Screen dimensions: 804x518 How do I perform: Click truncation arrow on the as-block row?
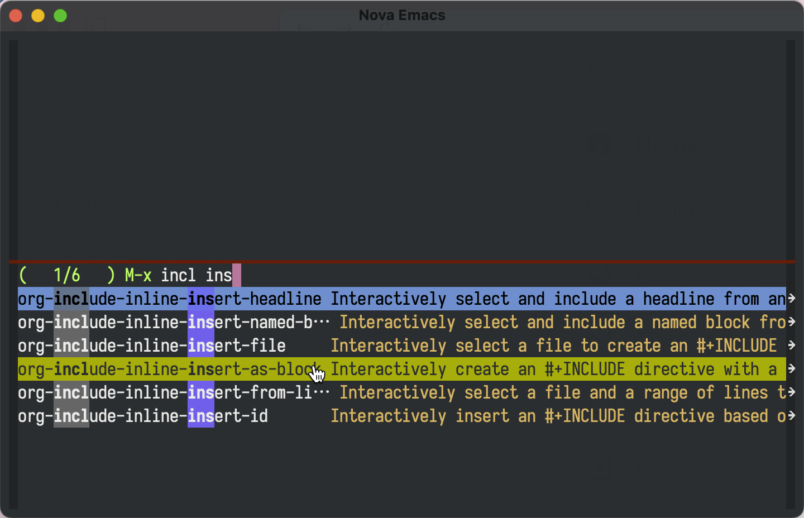tap(791, 369)
